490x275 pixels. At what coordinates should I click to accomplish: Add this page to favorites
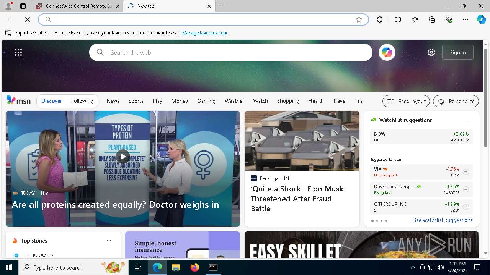(x=359, y=19)
